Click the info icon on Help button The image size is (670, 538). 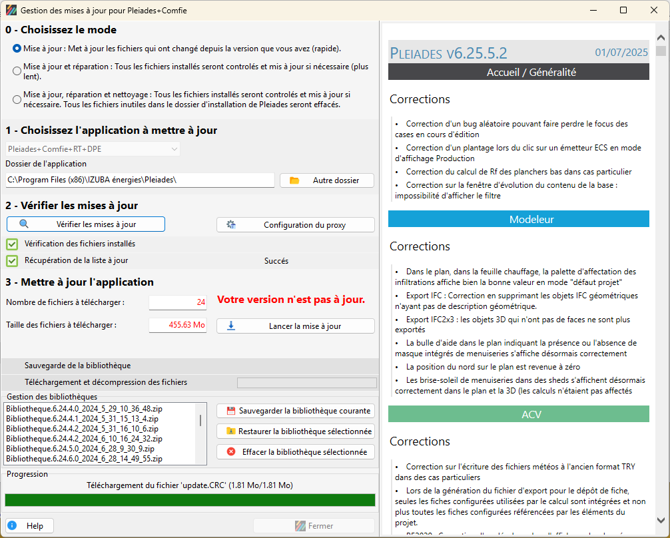tap(12, 525)
